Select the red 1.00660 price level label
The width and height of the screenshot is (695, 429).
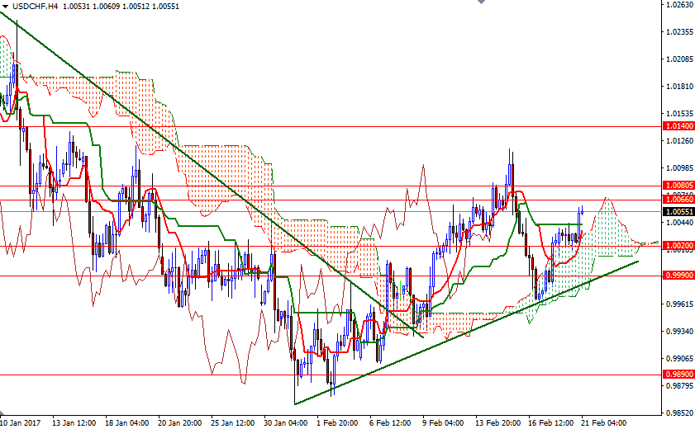pyautogui.click(x=678, y=200)
